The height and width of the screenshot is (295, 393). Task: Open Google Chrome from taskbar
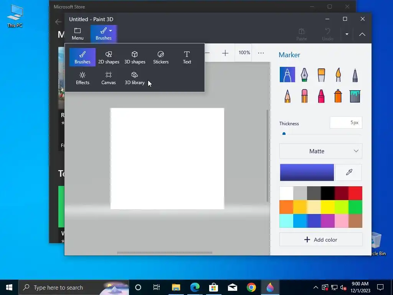tap(251, 287)
